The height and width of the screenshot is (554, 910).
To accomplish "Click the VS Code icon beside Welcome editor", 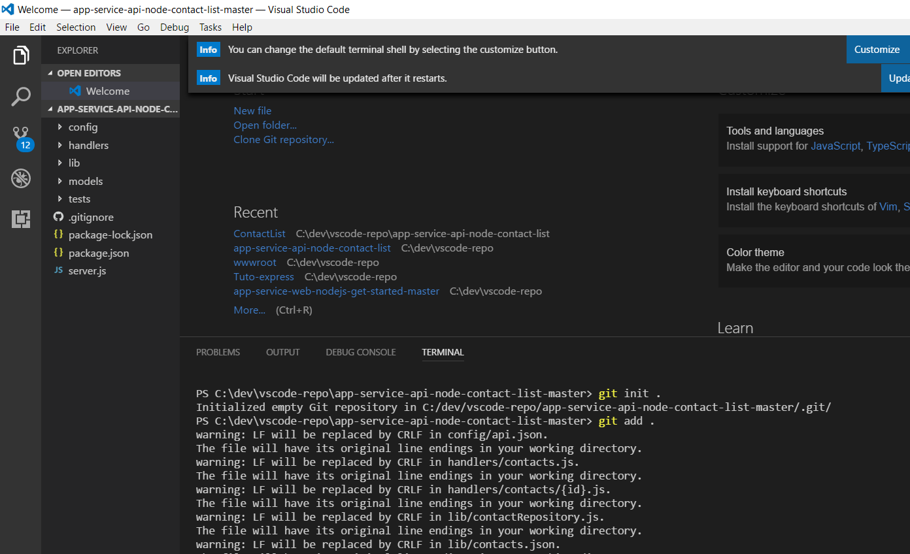I will tap(75, 91).
